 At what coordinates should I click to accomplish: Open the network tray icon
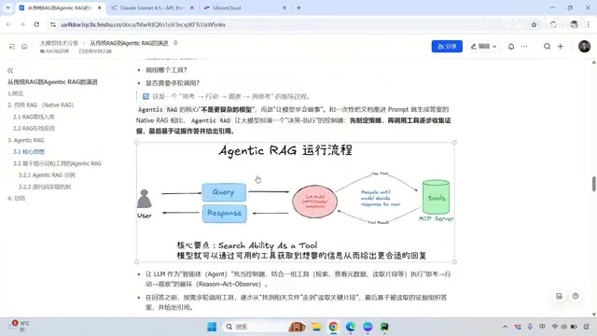point(555,327)
